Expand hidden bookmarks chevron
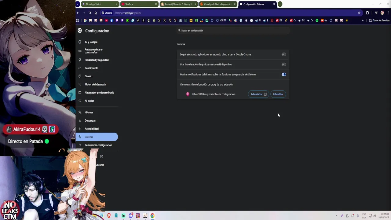The width and height of the screenshot is (391, 220). point(363,20)
